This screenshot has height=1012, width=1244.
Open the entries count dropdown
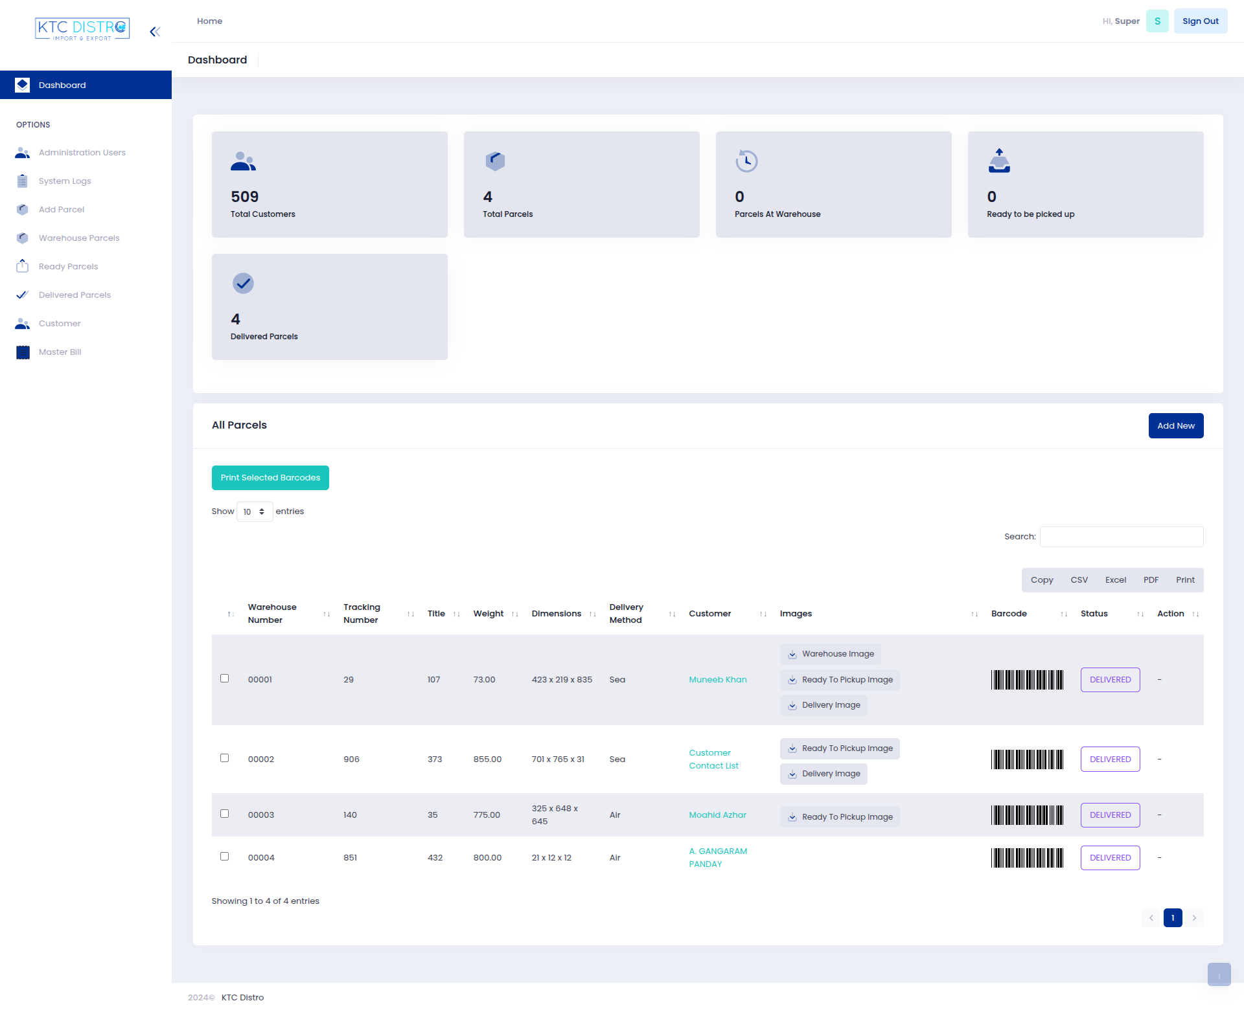pos(254,512)
